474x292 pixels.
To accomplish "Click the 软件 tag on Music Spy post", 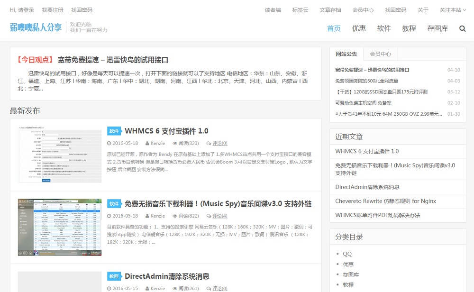I will click(x=114, y=204).
